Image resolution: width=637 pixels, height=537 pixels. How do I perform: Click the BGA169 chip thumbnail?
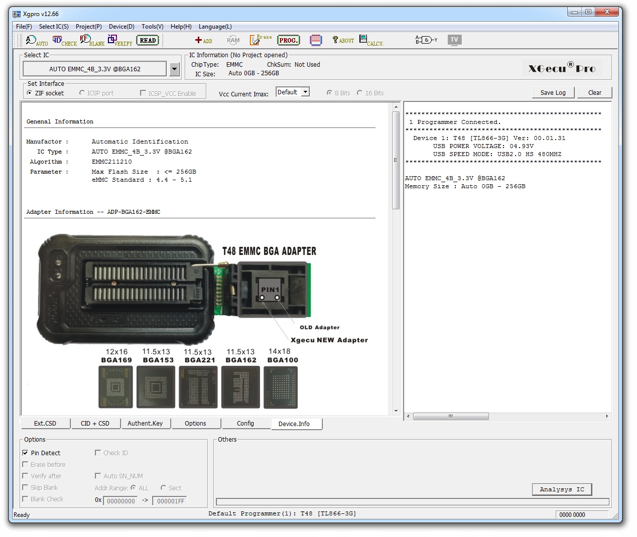[116, 387]
